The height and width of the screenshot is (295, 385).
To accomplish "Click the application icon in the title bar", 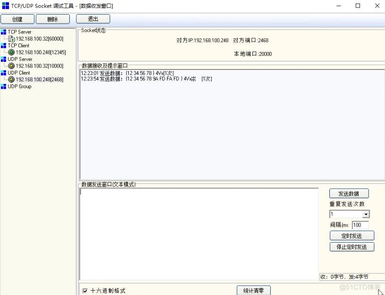I will coord(5,5).
